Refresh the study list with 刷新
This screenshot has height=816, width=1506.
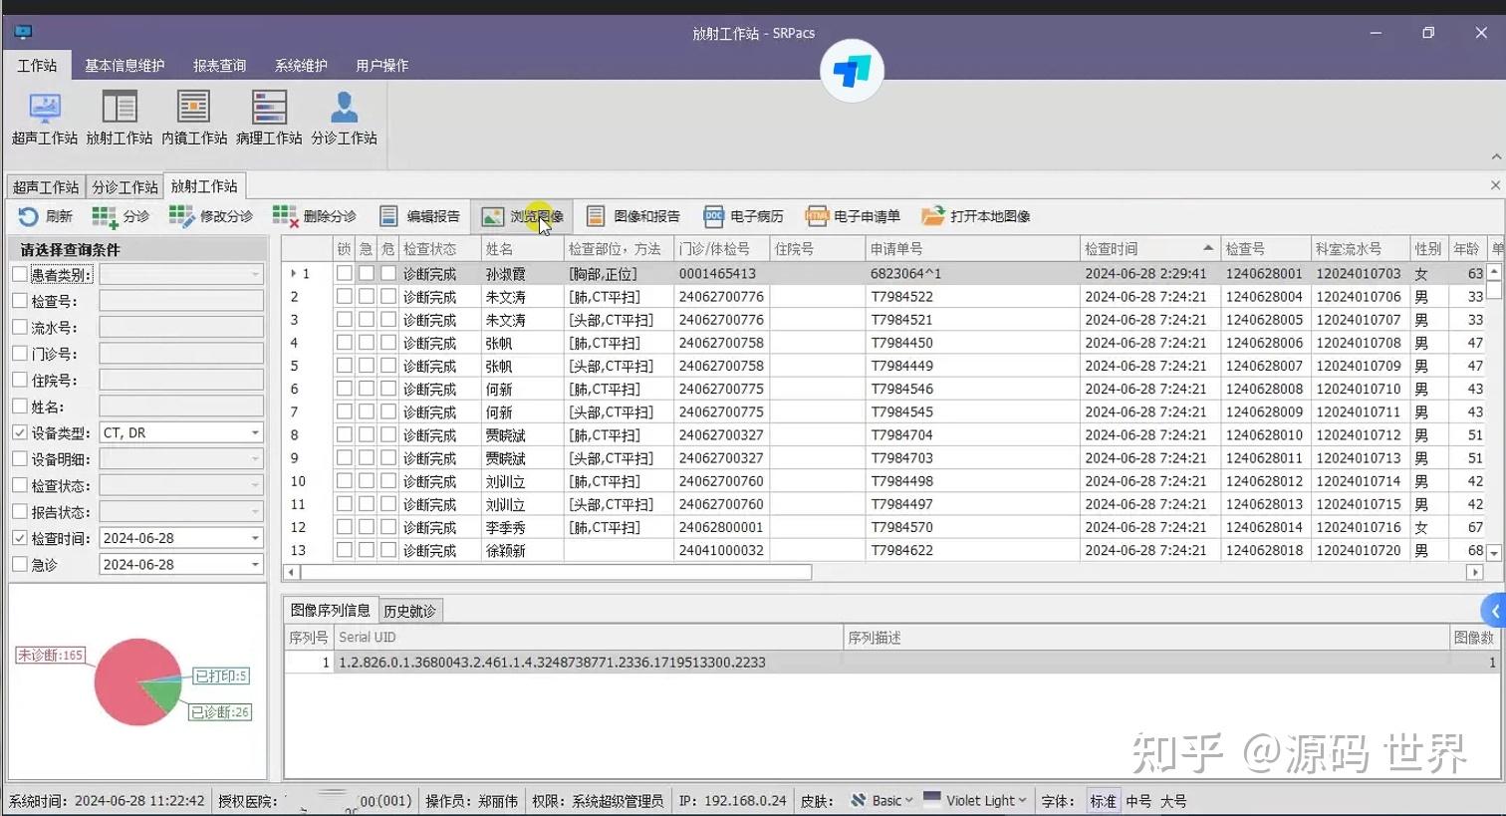(45, 215)
